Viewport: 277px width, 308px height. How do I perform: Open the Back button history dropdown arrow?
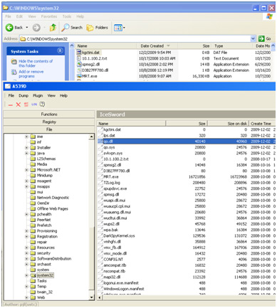point(27,28)
